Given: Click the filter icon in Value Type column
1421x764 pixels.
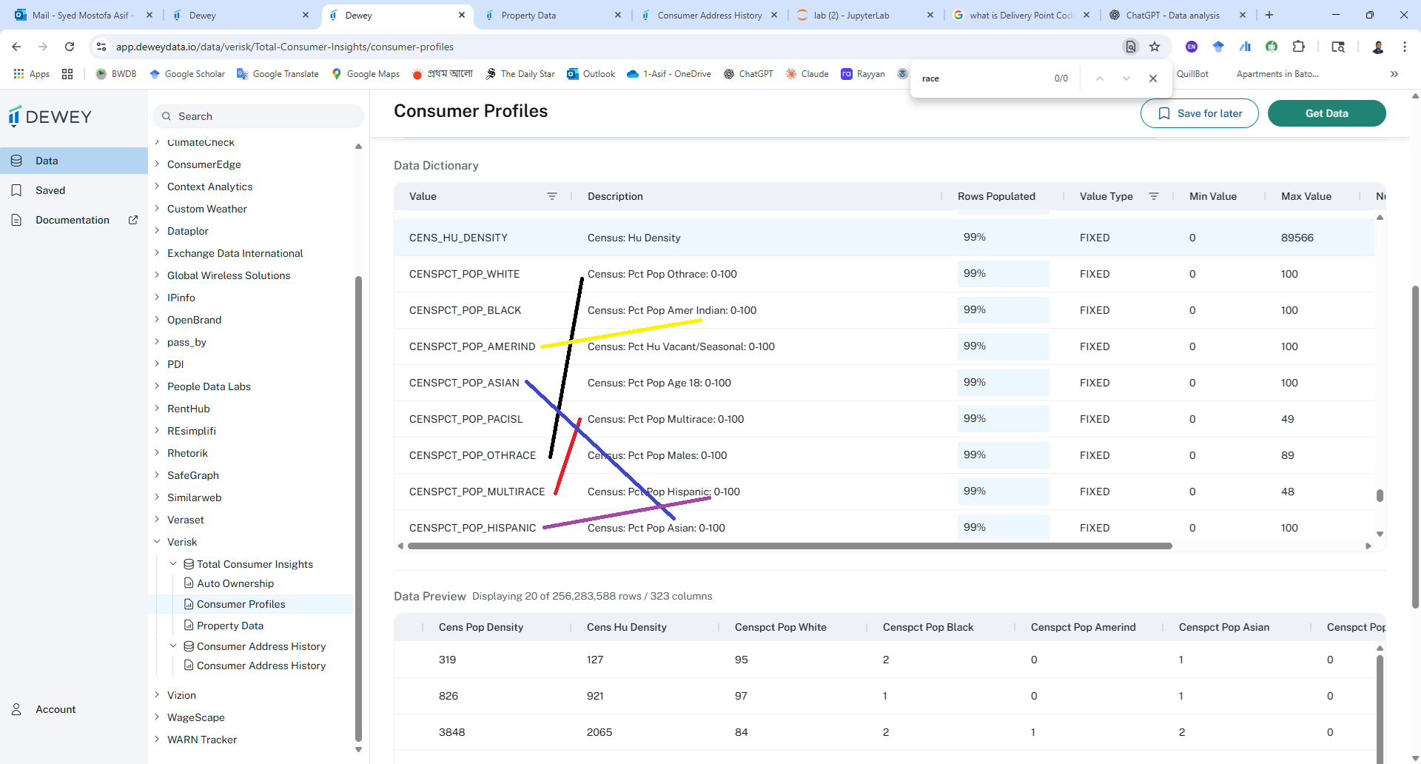Looking at the screenshot, I should point(1154,196).
